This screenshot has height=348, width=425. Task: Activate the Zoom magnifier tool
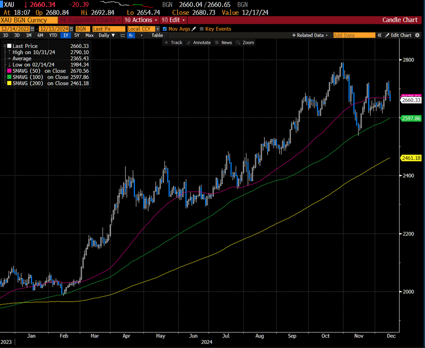pos(245,43)
